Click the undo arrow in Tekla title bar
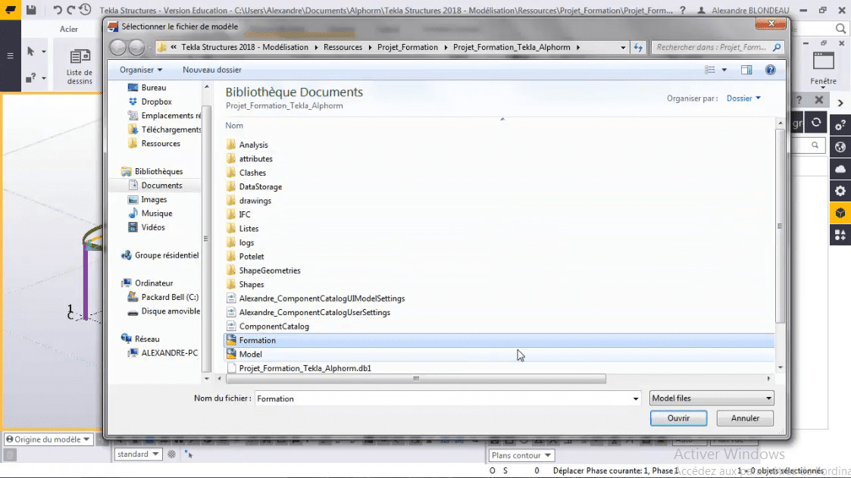 (57, 10)
